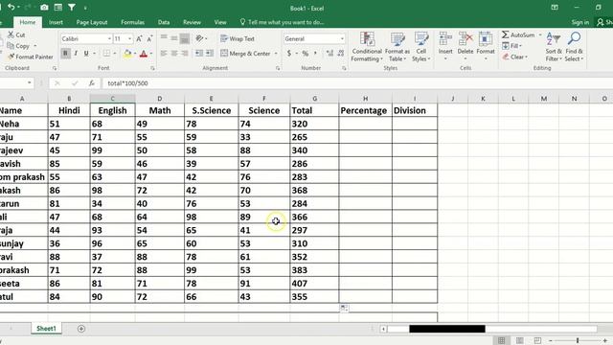The image size is (613, 345).
Task: Click in the formula bar text total*100/500
Action: [x=127, y=83]
